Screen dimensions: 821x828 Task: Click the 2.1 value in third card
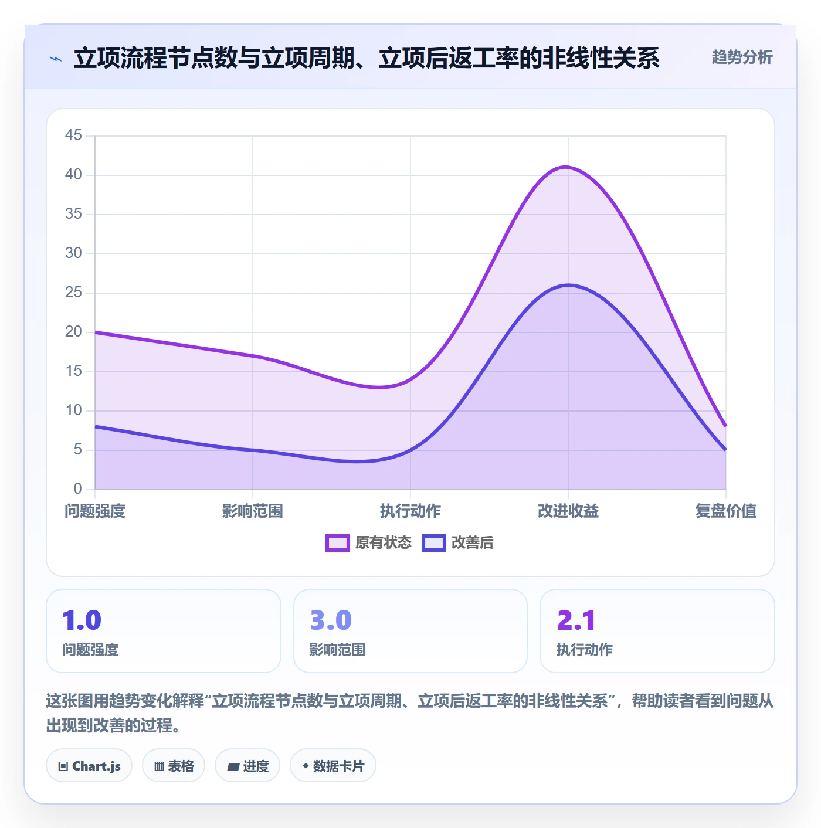click(576, 620)
